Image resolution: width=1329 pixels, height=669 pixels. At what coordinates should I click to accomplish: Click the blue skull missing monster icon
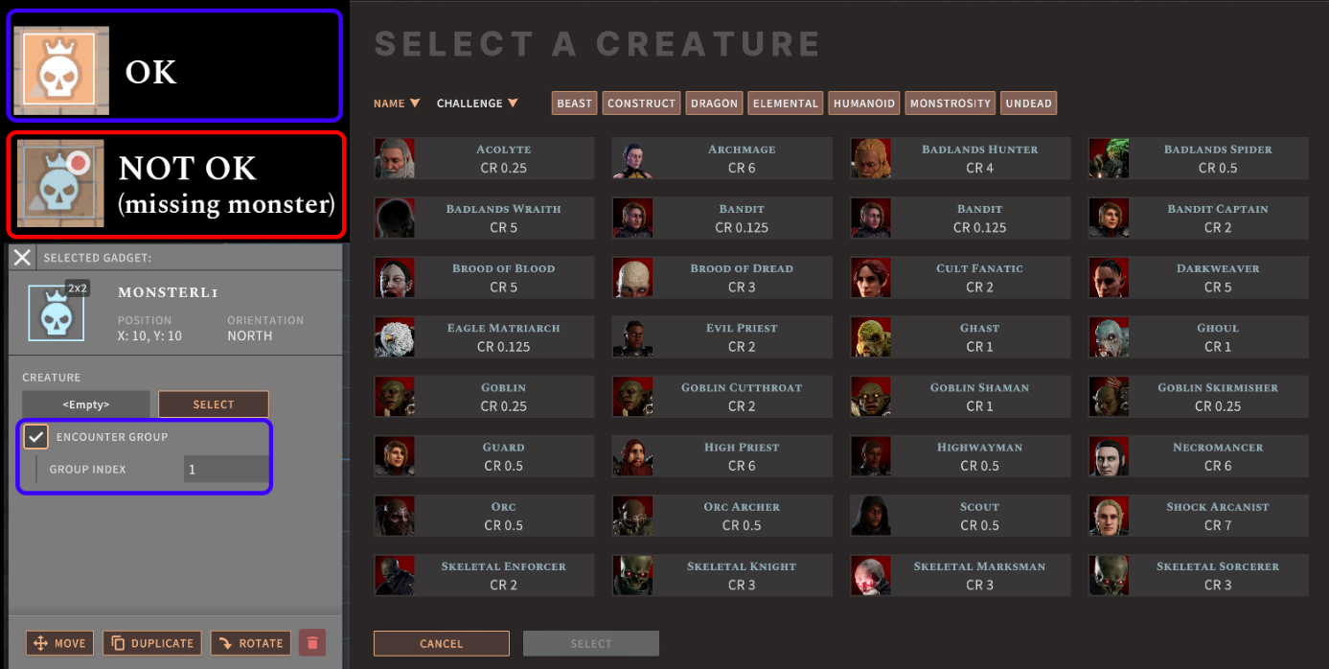pos(60,184)
